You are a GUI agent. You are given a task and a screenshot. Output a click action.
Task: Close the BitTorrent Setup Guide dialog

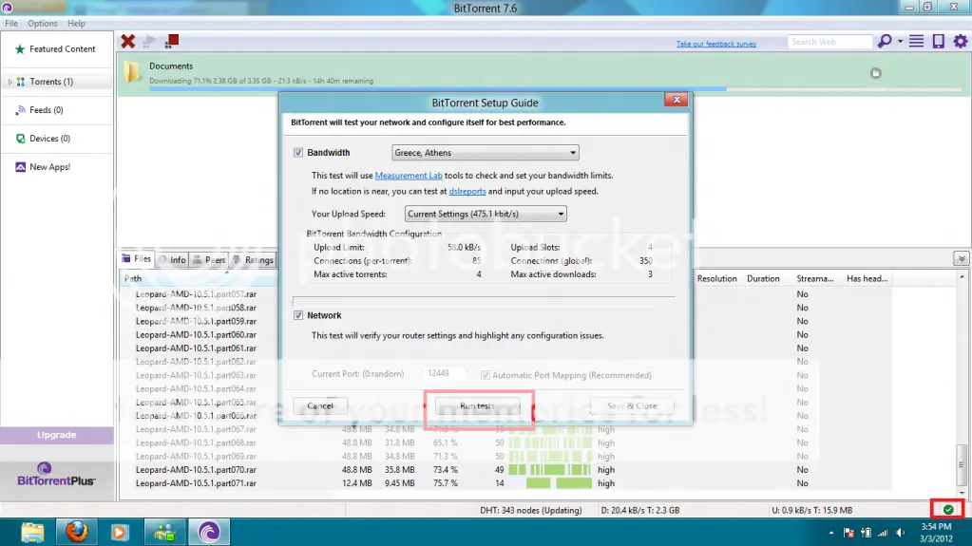(677, 99)
